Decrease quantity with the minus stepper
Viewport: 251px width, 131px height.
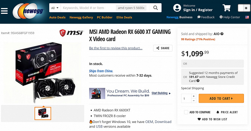click(x=193, y=101)
